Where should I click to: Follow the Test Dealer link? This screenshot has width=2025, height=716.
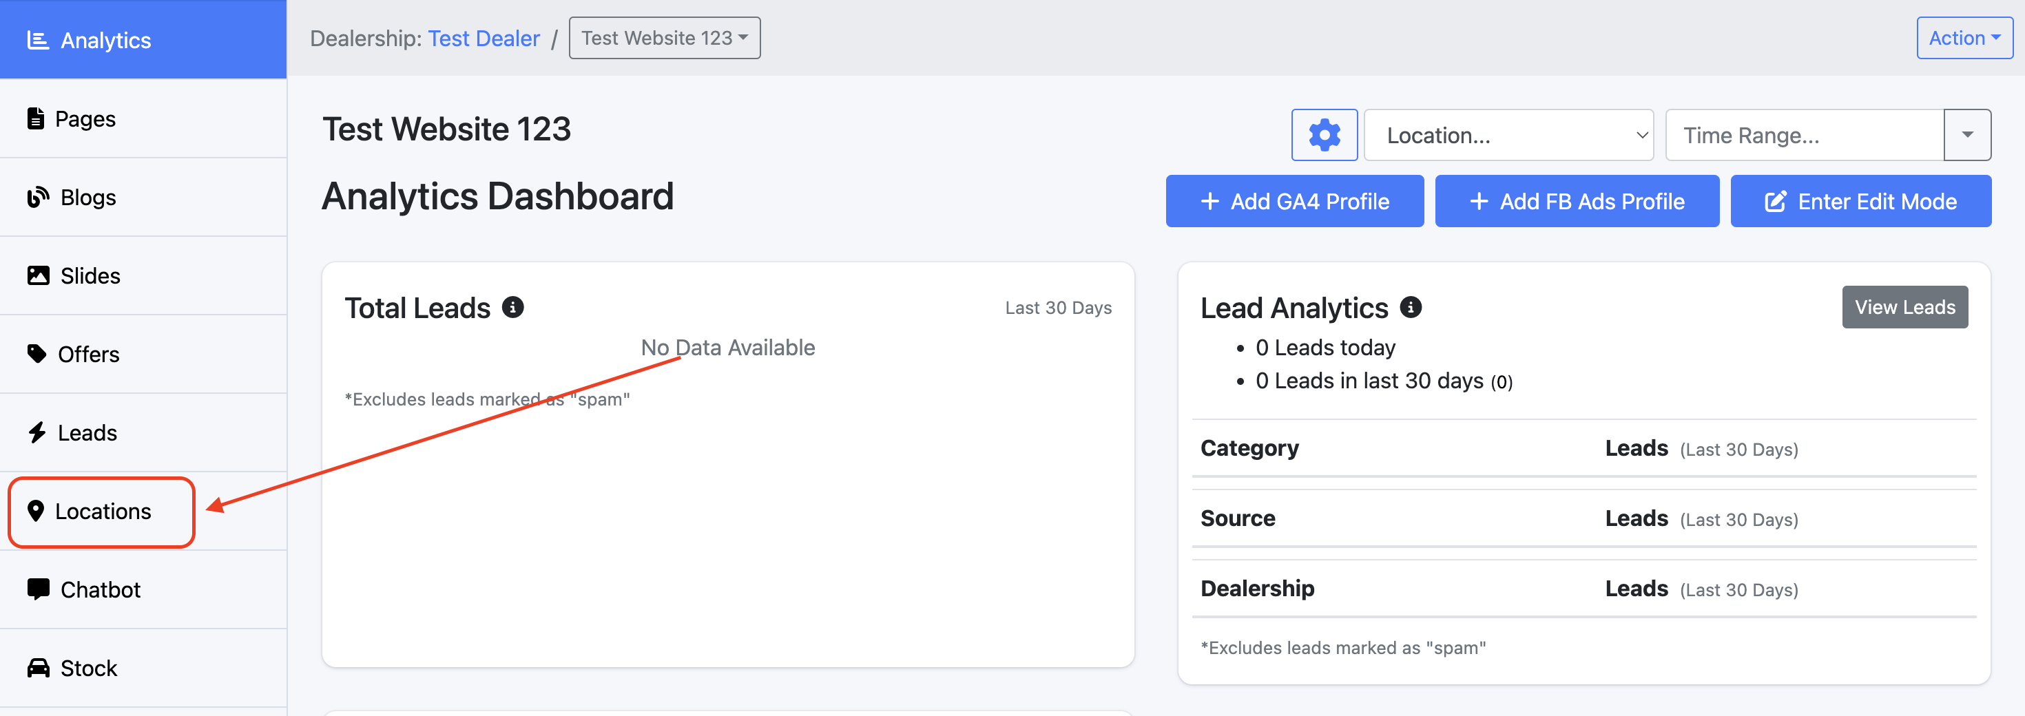pos(484,39)
